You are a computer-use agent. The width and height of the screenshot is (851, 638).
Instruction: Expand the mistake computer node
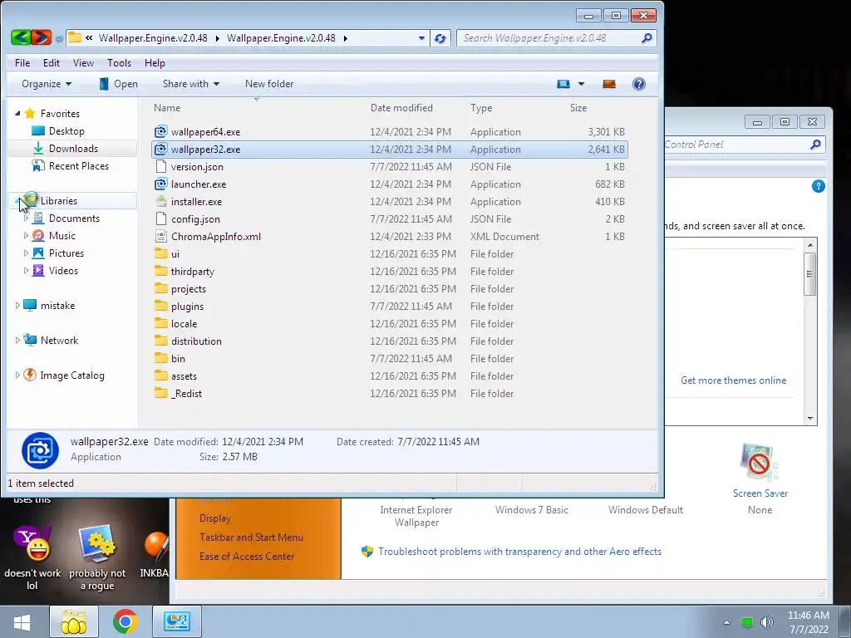17,306
